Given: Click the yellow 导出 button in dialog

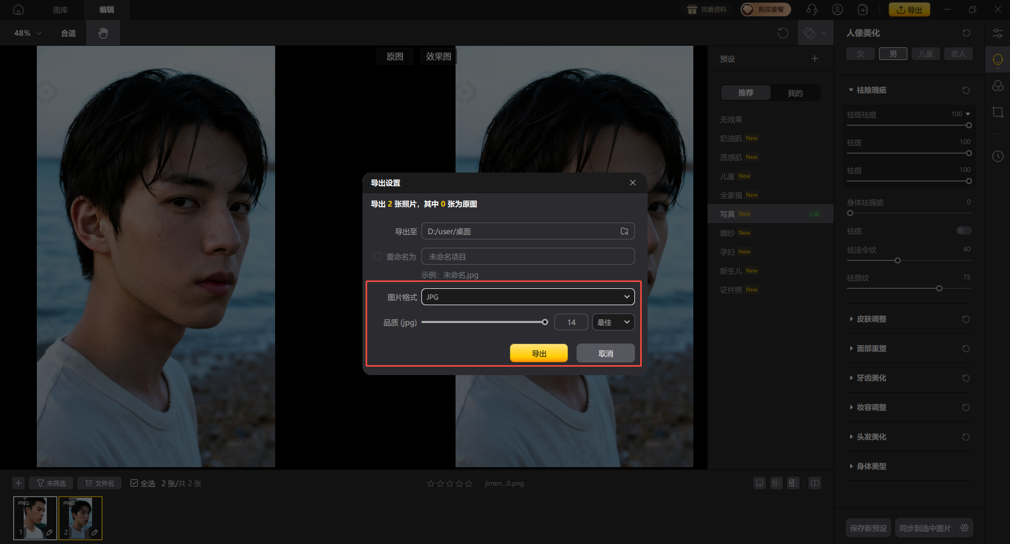Looking at the screenshot, I should [x=539, y=354].
